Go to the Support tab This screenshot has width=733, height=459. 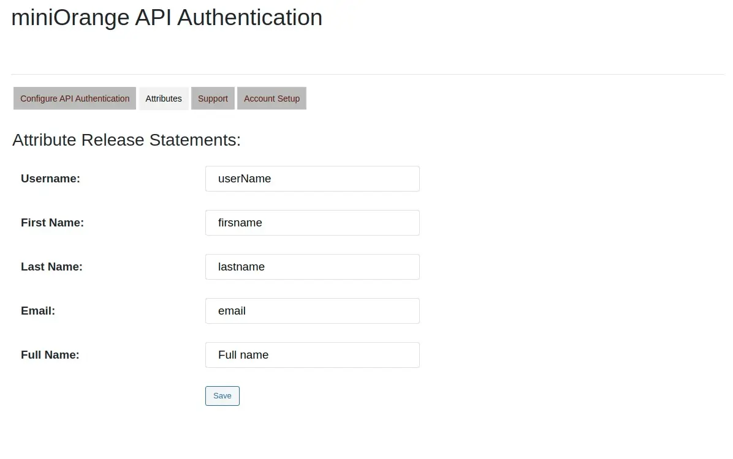(x=213, y=98)
